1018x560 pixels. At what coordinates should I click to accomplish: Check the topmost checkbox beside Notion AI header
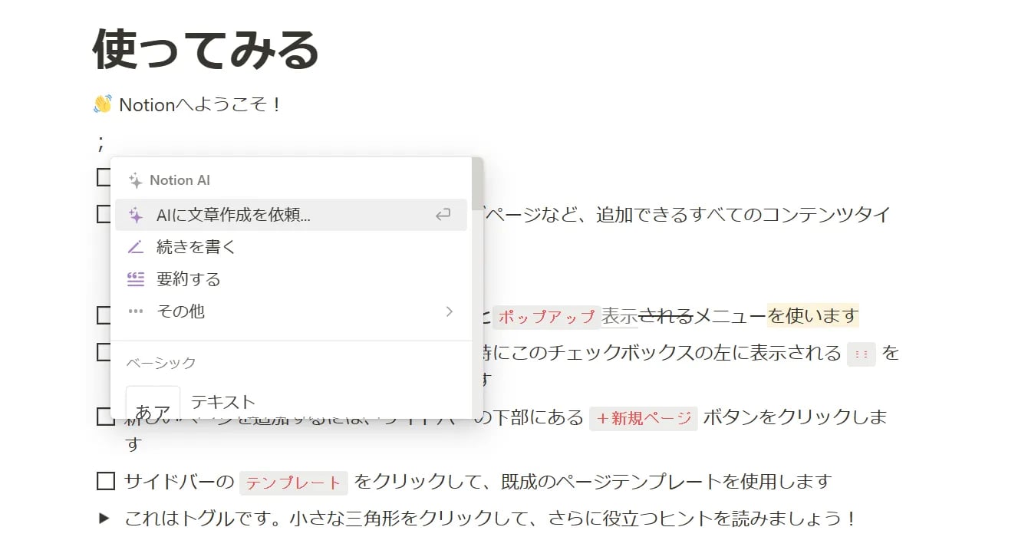click(x=104, y=177)
